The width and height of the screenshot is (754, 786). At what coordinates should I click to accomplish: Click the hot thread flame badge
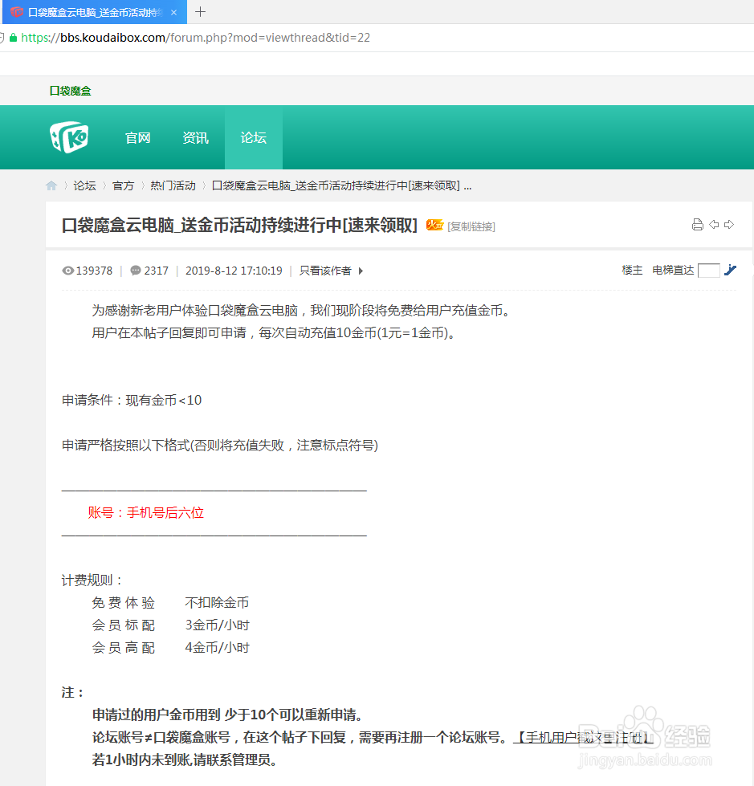point(434,225)
